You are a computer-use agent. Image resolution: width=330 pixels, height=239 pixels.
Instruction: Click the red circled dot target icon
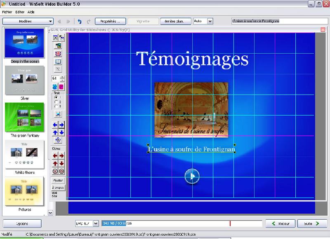click(61, 171)
